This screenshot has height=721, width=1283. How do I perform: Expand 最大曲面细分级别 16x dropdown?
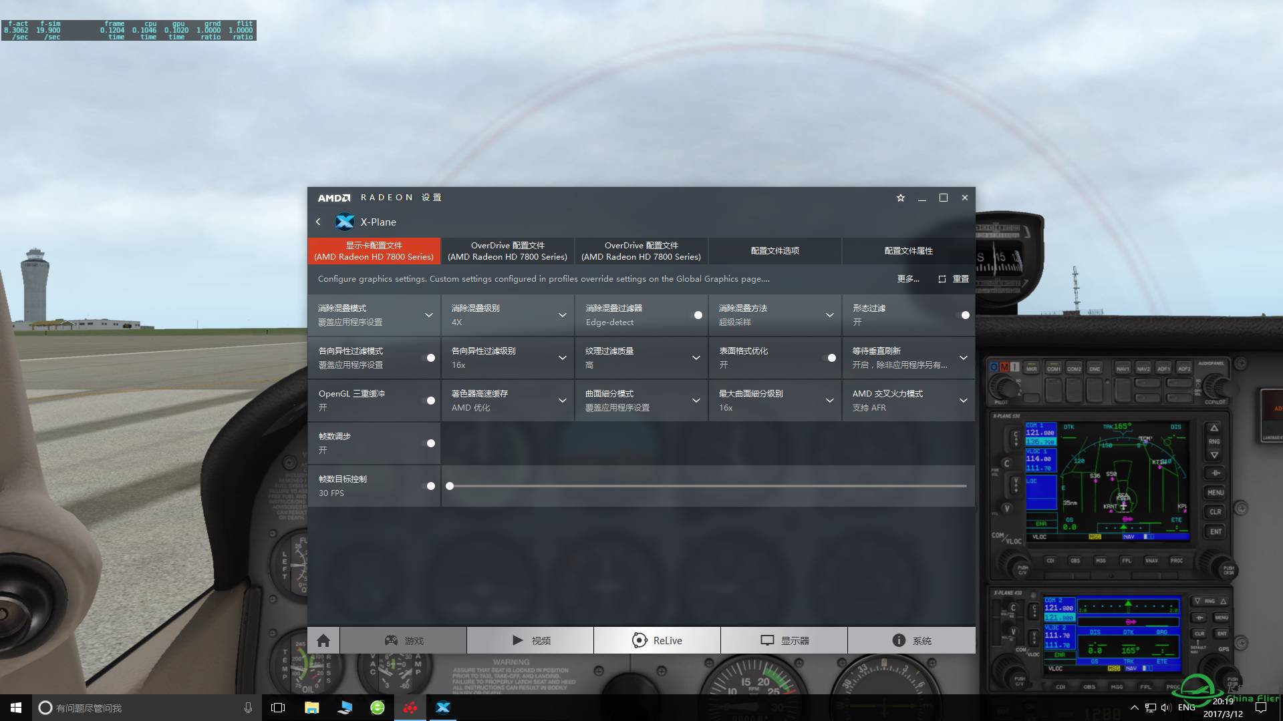pos(829,401)
